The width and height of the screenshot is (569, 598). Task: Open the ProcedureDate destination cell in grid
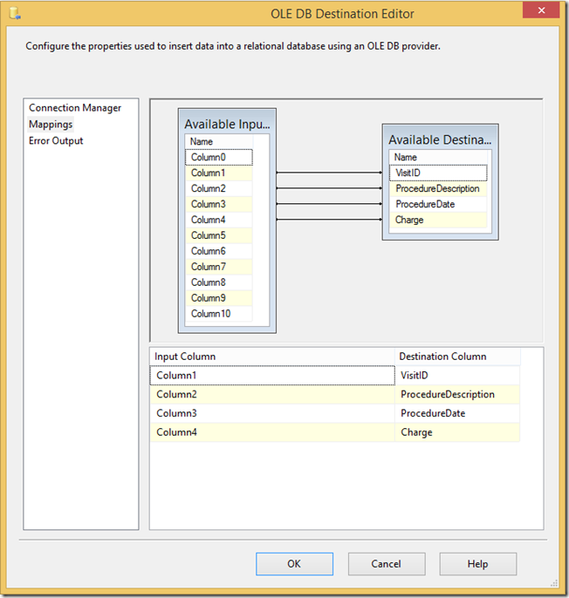click(x=457, y=413)
